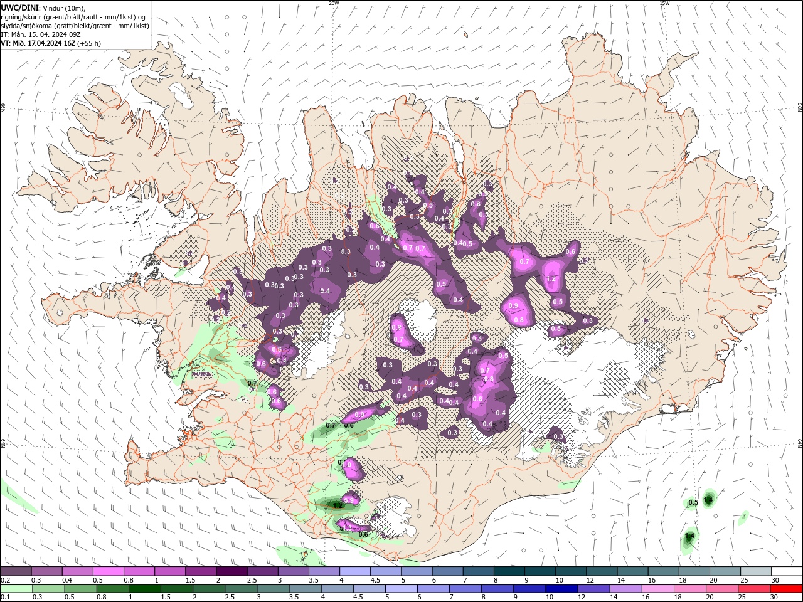The width and height of the screenshot is (803, 602).
Task: Click the 'UWC/DINI: Vindur (10m),' title text
Action: click(x=42, y=8)
